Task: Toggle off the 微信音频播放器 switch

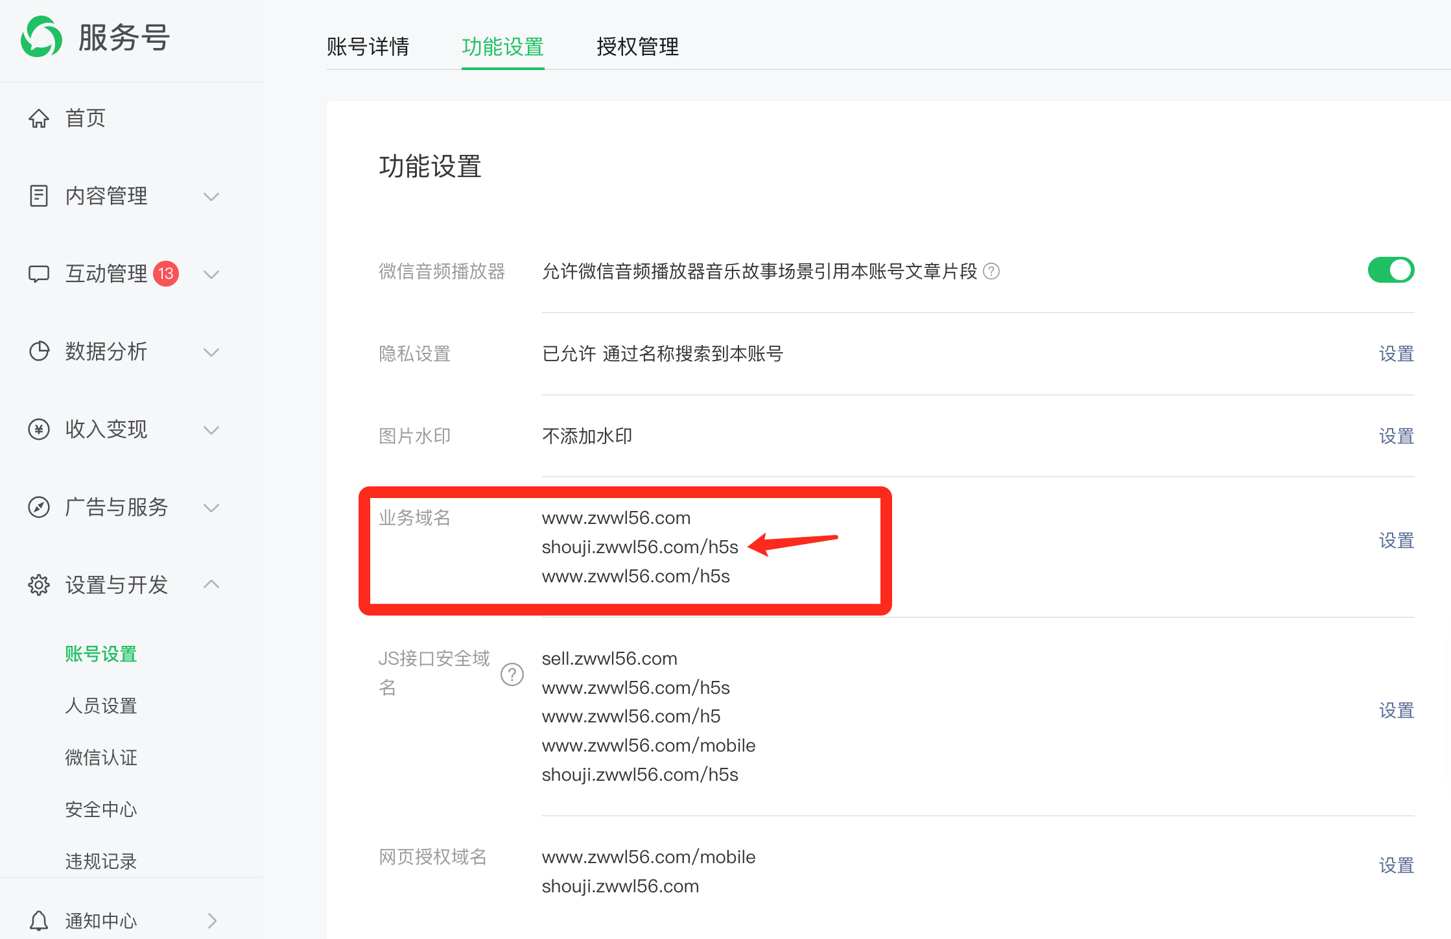Action: [x=1391, y=270]
